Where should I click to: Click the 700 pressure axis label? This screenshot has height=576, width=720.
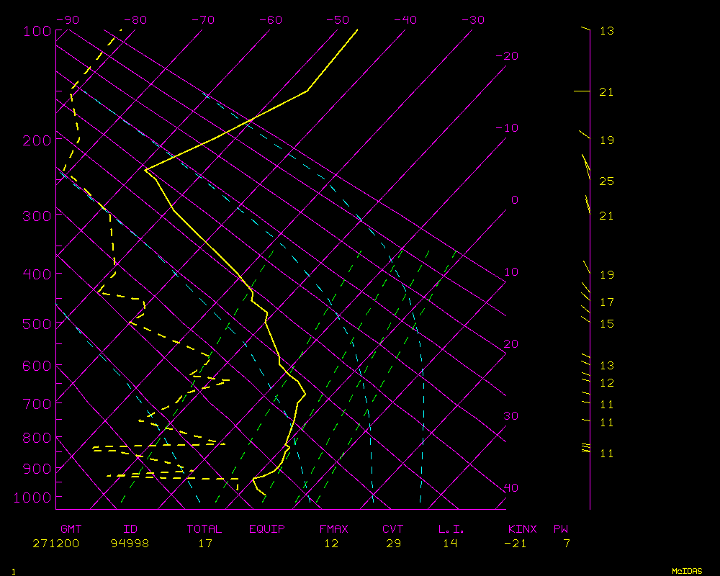37,403
